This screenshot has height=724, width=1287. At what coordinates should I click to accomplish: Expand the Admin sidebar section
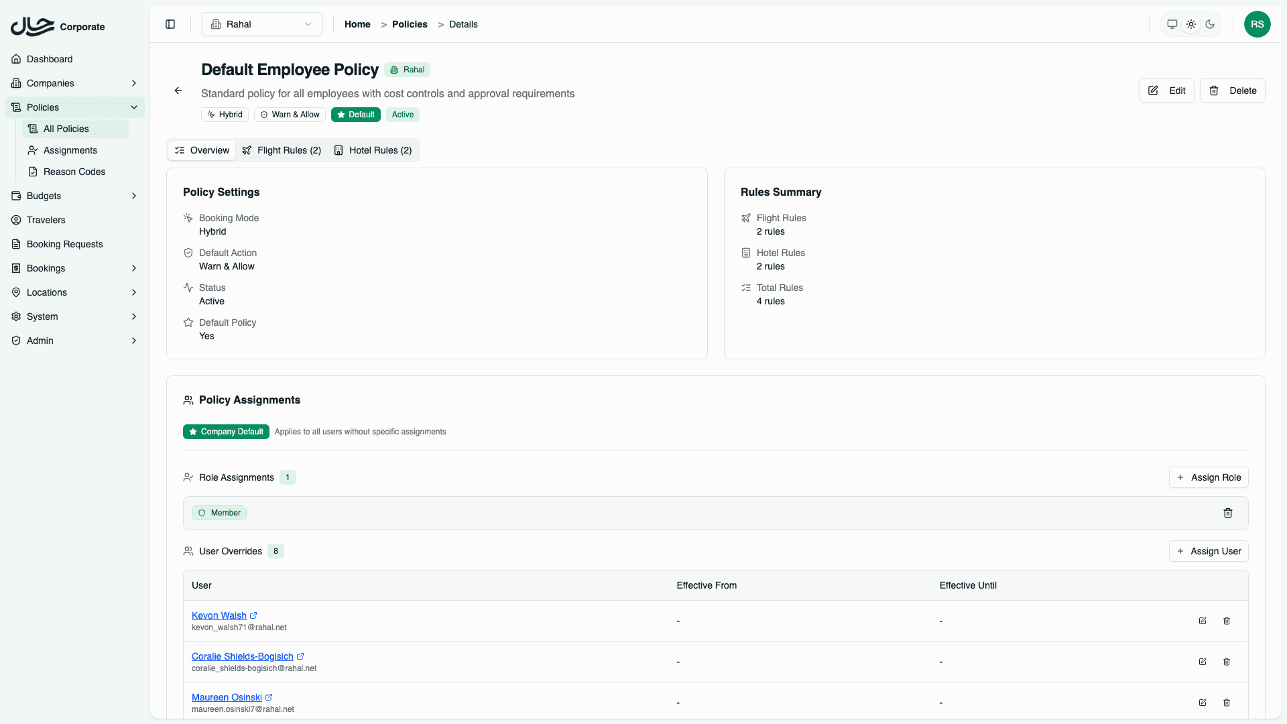coord(39,341)
